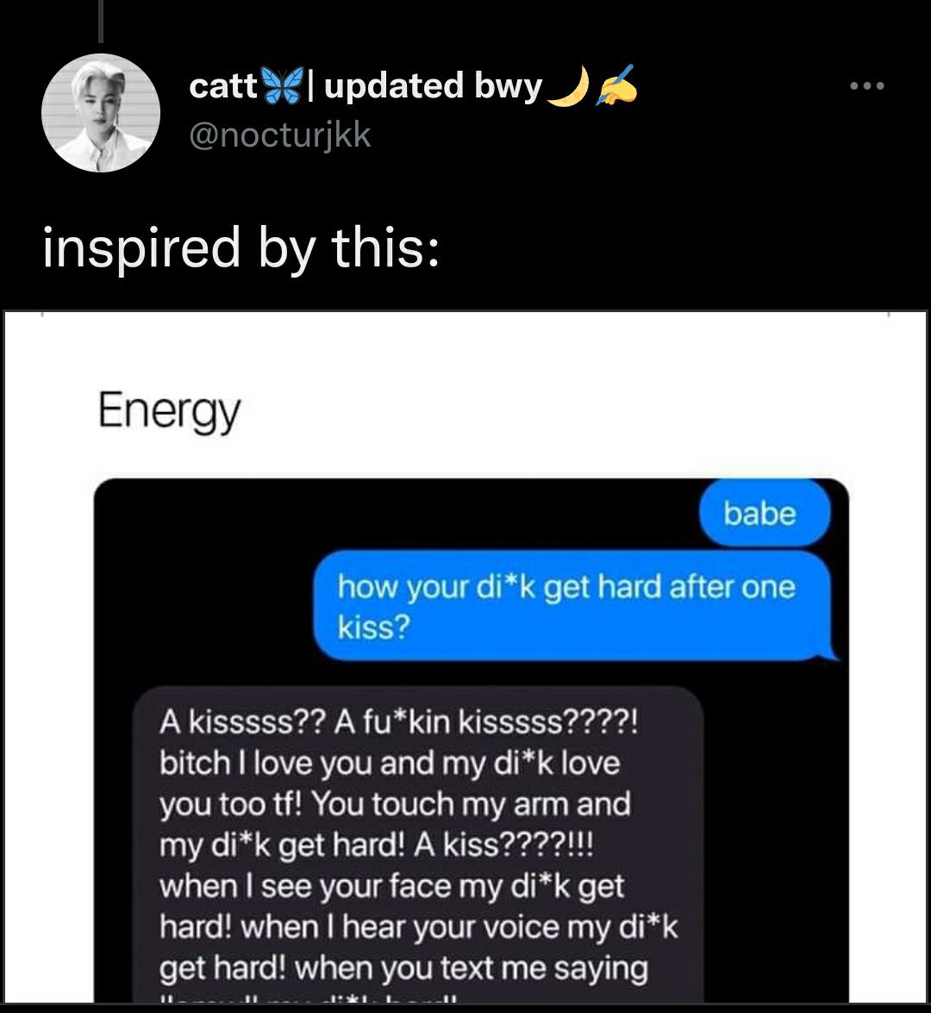Click the "Energy" heading in attached image
The image size is (931, 1013).
point(169,411)
